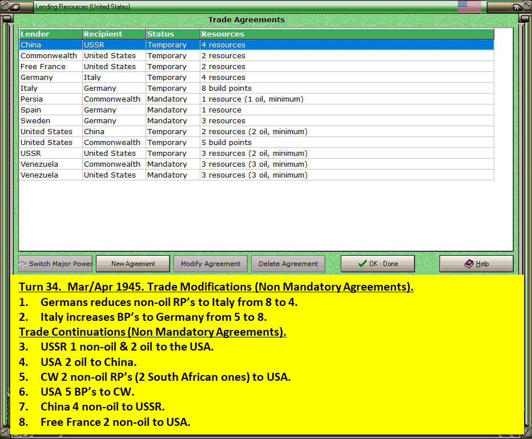This screenshot has height=439, width=532.
Task: Open Modify Agreement for the selected trade
Action: point(211,264)
